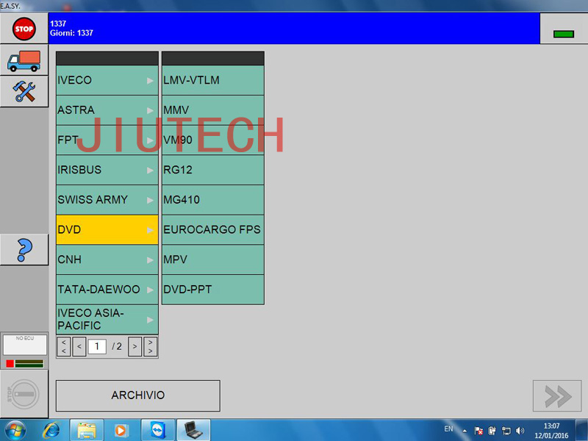Screen dimensions: 588x441
Task: Expand the TATA-DAEWOO arrow
Action: coord(150,290)
